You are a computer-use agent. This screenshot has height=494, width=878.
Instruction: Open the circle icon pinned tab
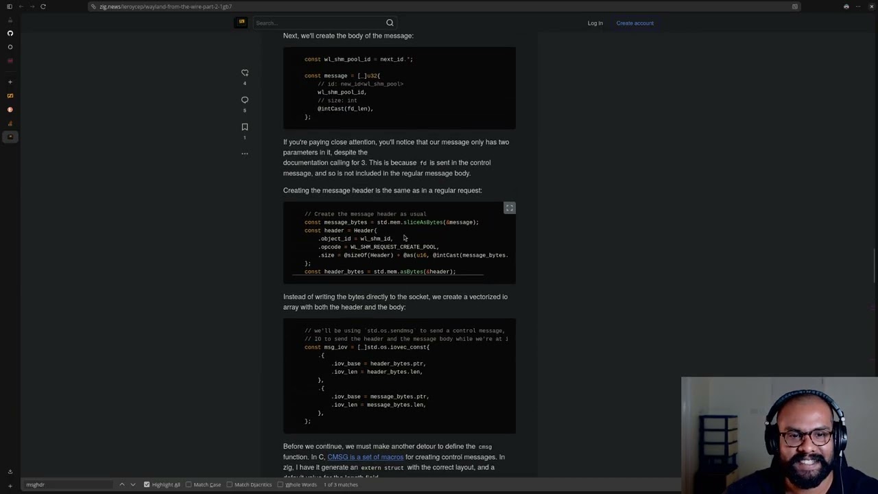[10, 47]
